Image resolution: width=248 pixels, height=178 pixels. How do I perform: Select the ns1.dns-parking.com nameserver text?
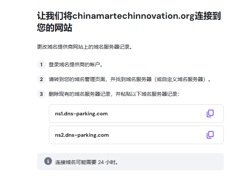click(81, 114)
